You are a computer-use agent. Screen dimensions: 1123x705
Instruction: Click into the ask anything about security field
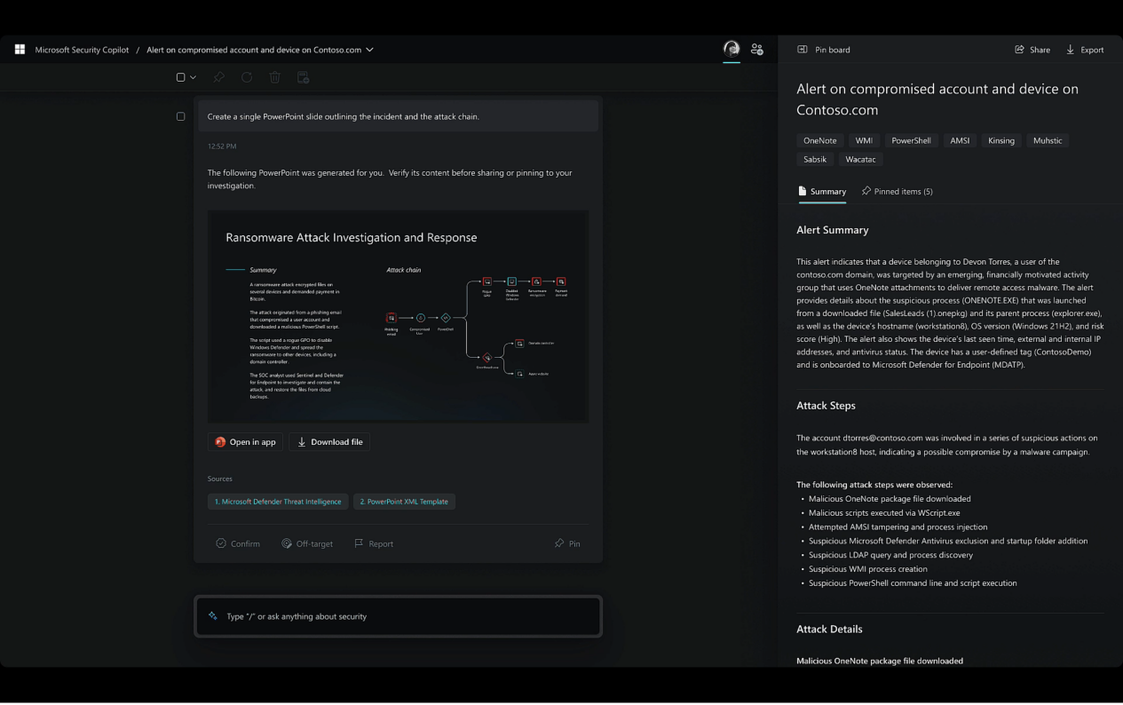coord(399,616)
